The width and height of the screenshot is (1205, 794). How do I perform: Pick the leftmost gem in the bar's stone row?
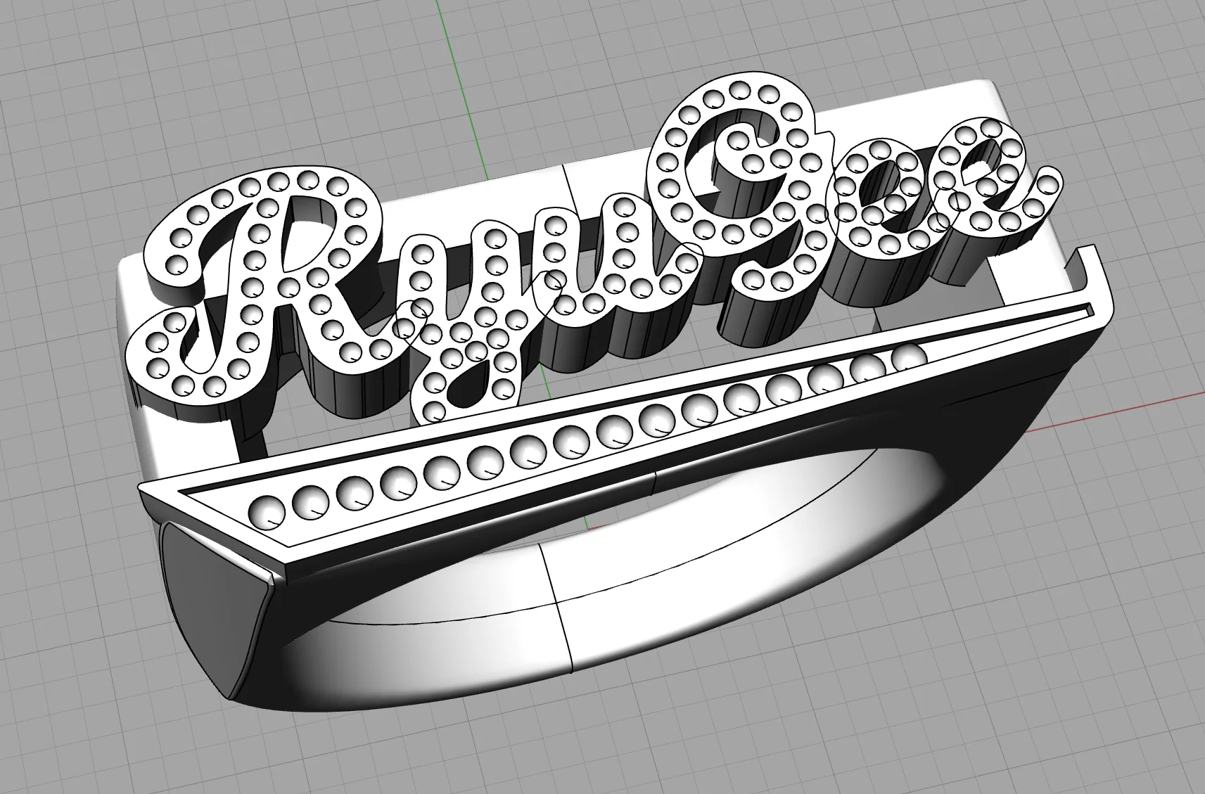click(268, 512)
